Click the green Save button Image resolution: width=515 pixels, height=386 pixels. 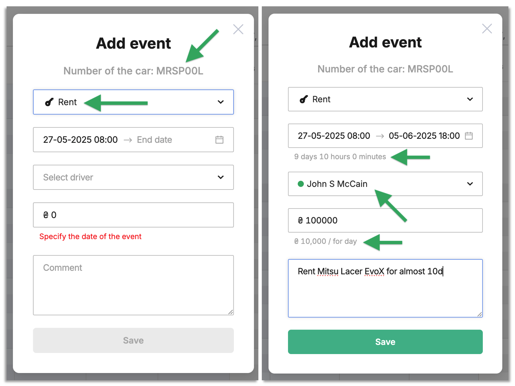(385, 342)
